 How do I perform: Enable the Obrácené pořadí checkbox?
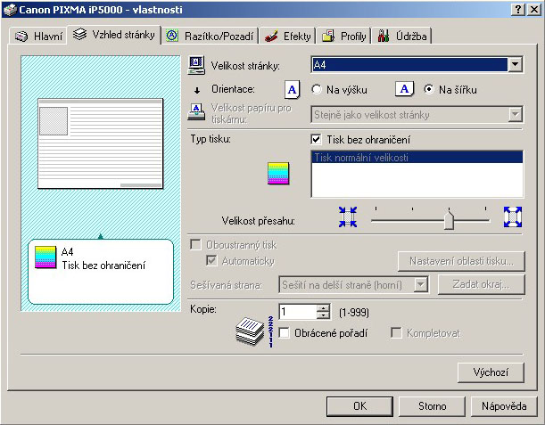[x=285, y=332]
